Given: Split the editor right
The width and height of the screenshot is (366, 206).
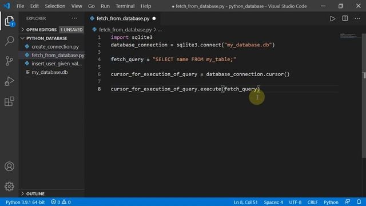Looking at the screenshot, I should tap(345, 18).
